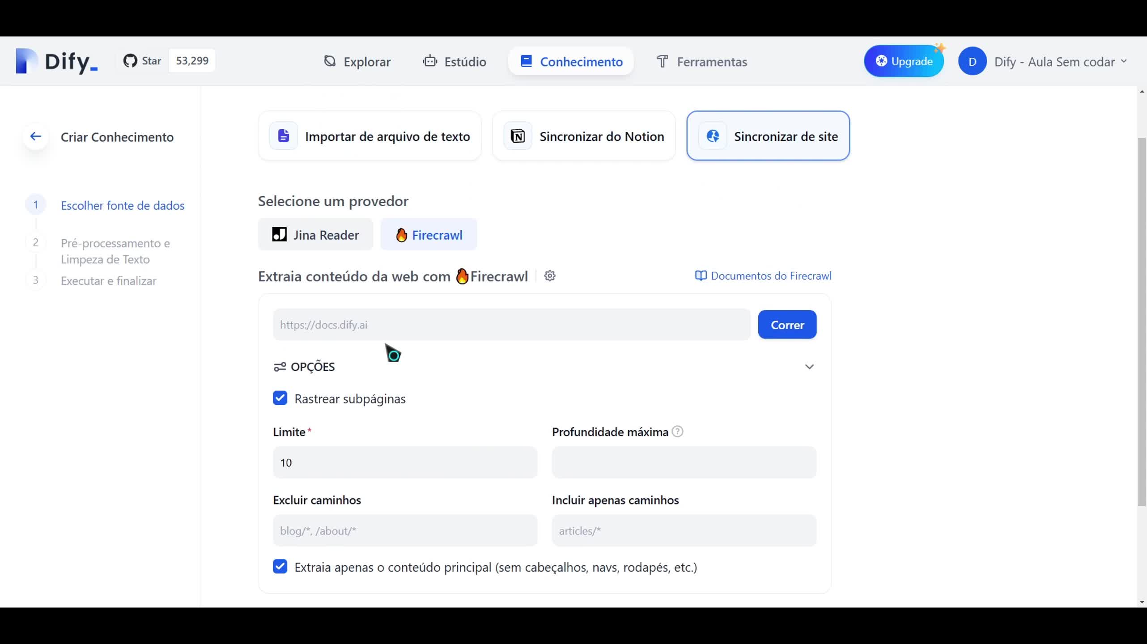Click the back arrow next to Criar Conhecimento
Viewport: 1147px width, 644px height.
(35, 136)
